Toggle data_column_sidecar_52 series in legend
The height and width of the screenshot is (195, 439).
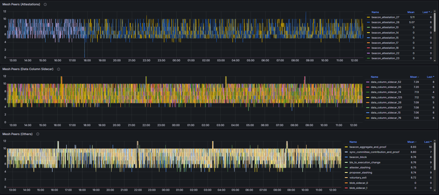pos(386,82)
